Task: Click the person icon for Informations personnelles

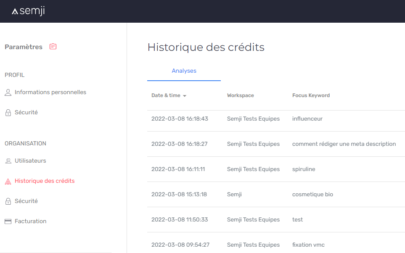Action: tap(8, 92)
